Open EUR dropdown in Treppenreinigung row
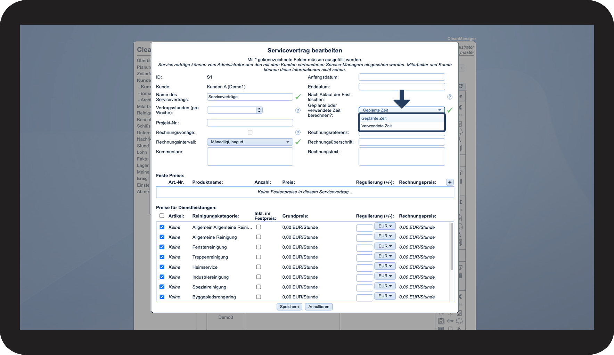The image size is (614, 355). [x=385, y=256]
